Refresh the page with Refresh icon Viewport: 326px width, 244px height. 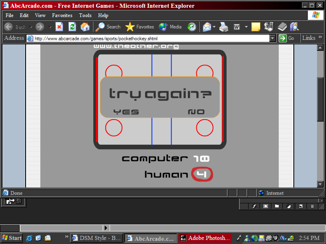(72, 27)
